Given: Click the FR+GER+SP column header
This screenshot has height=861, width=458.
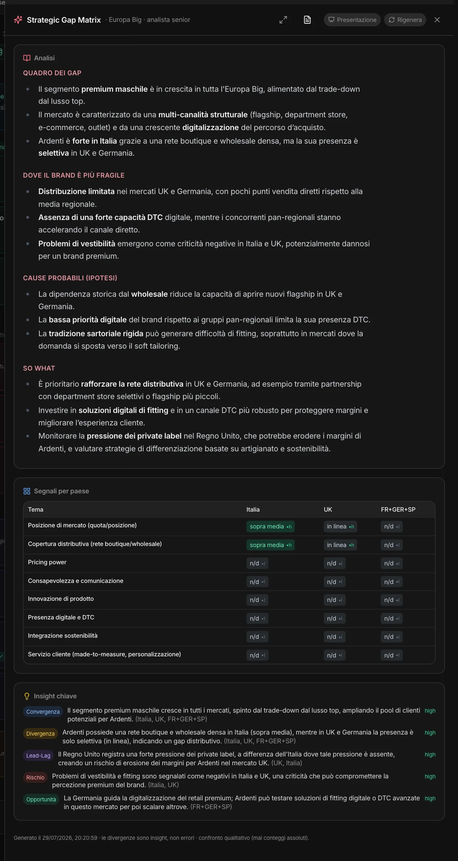Looking at the screenshot, I should coord(398,509).
